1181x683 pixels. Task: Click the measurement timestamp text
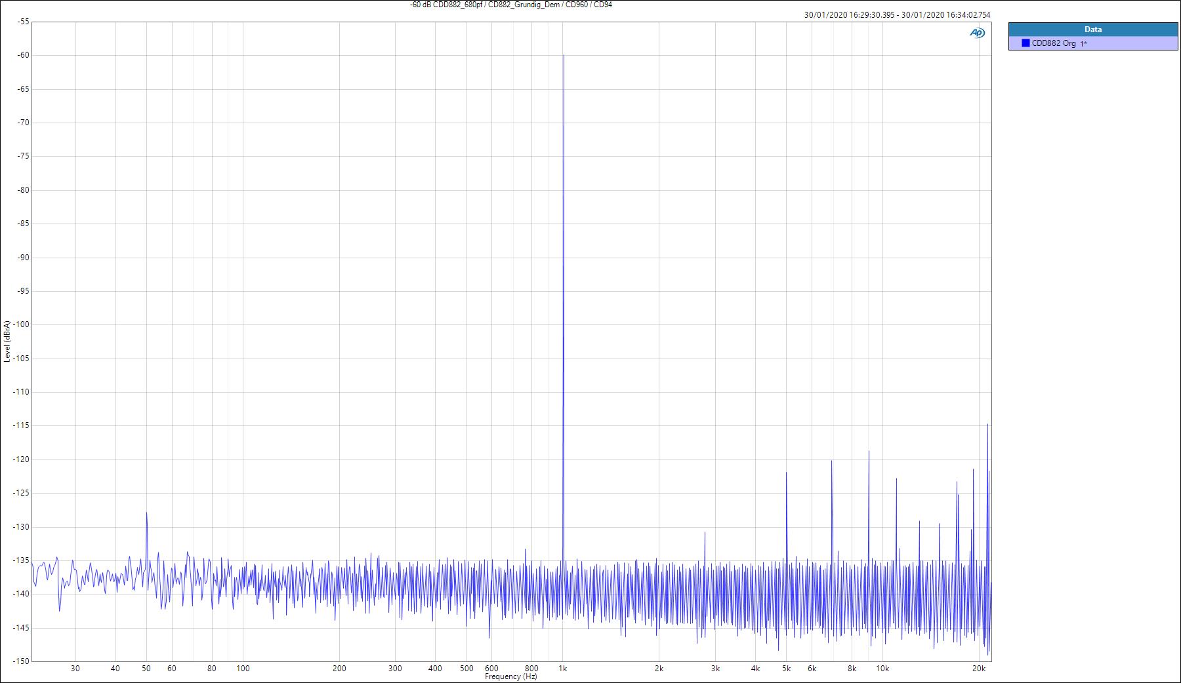pyautogui.click(x=897, y=14)
